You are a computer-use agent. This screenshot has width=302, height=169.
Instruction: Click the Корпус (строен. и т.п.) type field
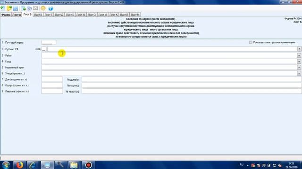coord(52,85)
